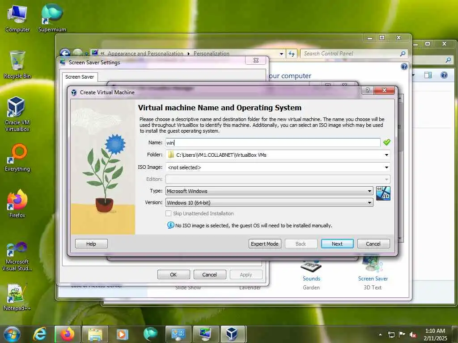The width and height of the screenshot is (458, 343).
Task: Switch to the VirtualBox taskbar item
Action: 233,334
